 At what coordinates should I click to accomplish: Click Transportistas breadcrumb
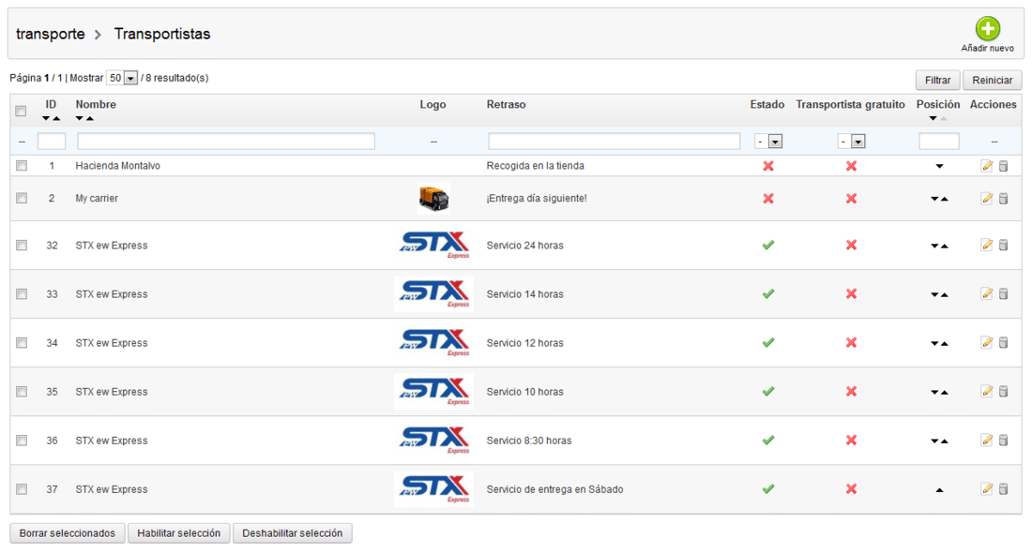(162, 34)
